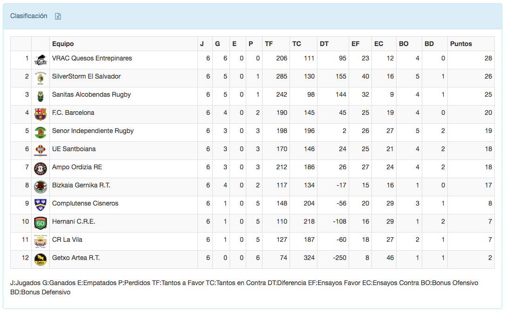Click the Senor Independiente Rugby logo

tap(40, 132)
